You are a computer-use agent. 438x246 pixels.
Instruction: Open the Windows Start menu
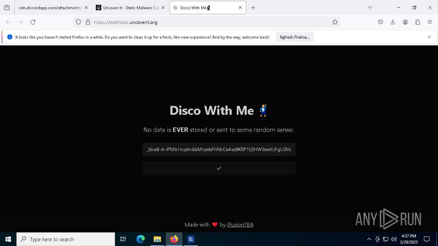(x=8, y=239)
